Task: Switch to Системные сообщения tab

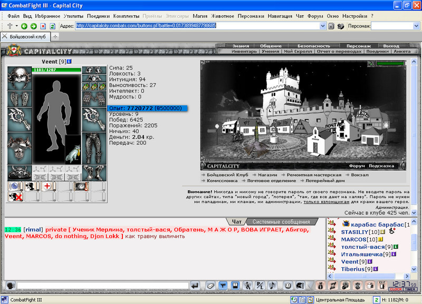Action: [x=281, y=222]
